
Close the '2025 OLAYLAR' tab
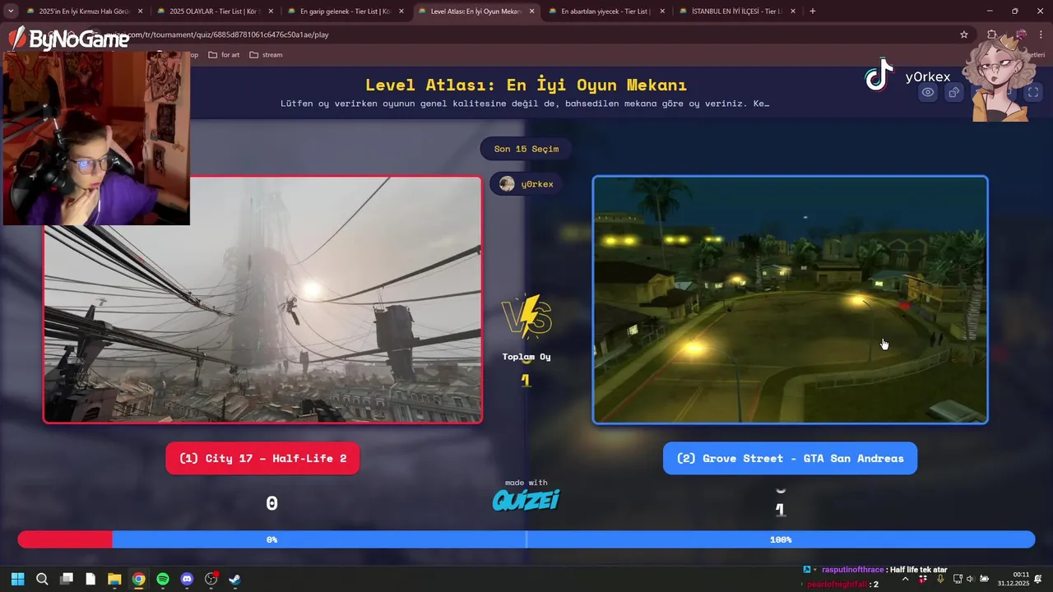(271, 12)
